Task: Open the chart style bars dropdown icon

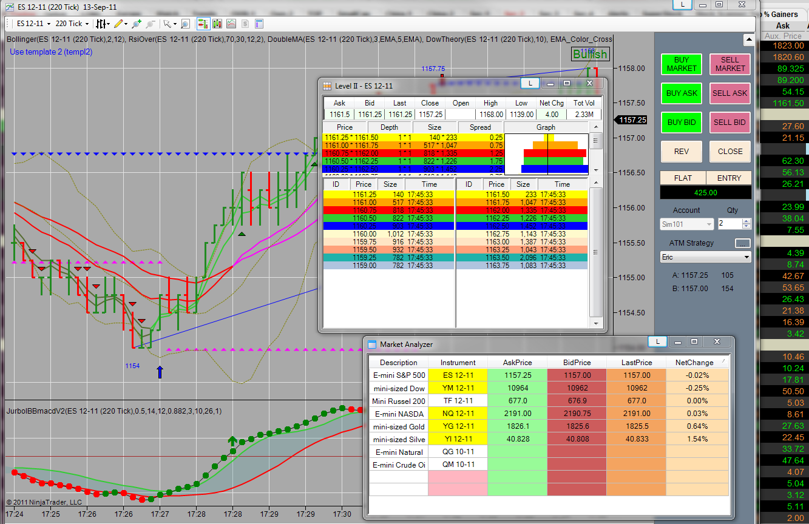Action: click(x=103, y=24)
